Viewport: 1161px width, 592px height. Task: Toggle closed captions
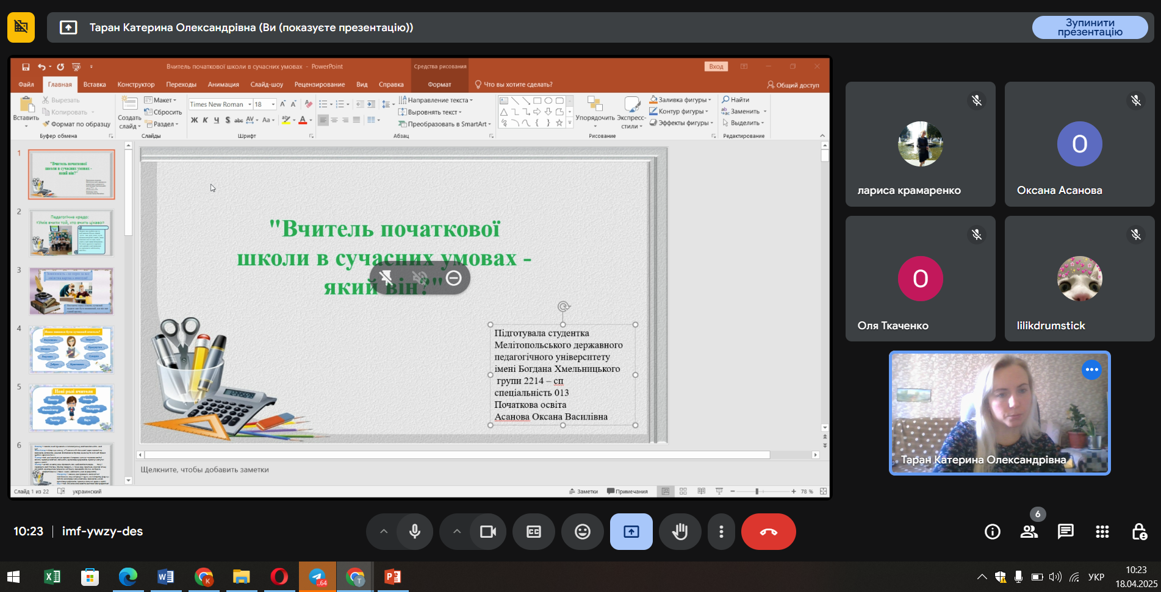coord(534,532)
